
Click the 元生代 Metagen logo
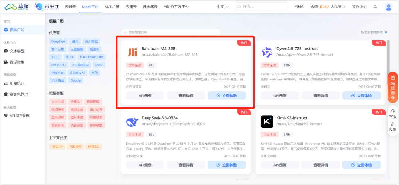click(47, 7)
